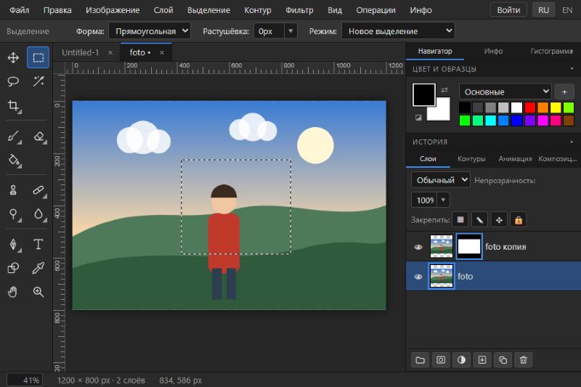Add a new swatch with plus button

[x=564, y=91]
